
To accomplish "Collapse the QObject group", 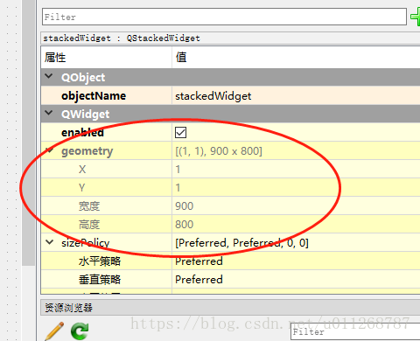I will pos(49,76).
